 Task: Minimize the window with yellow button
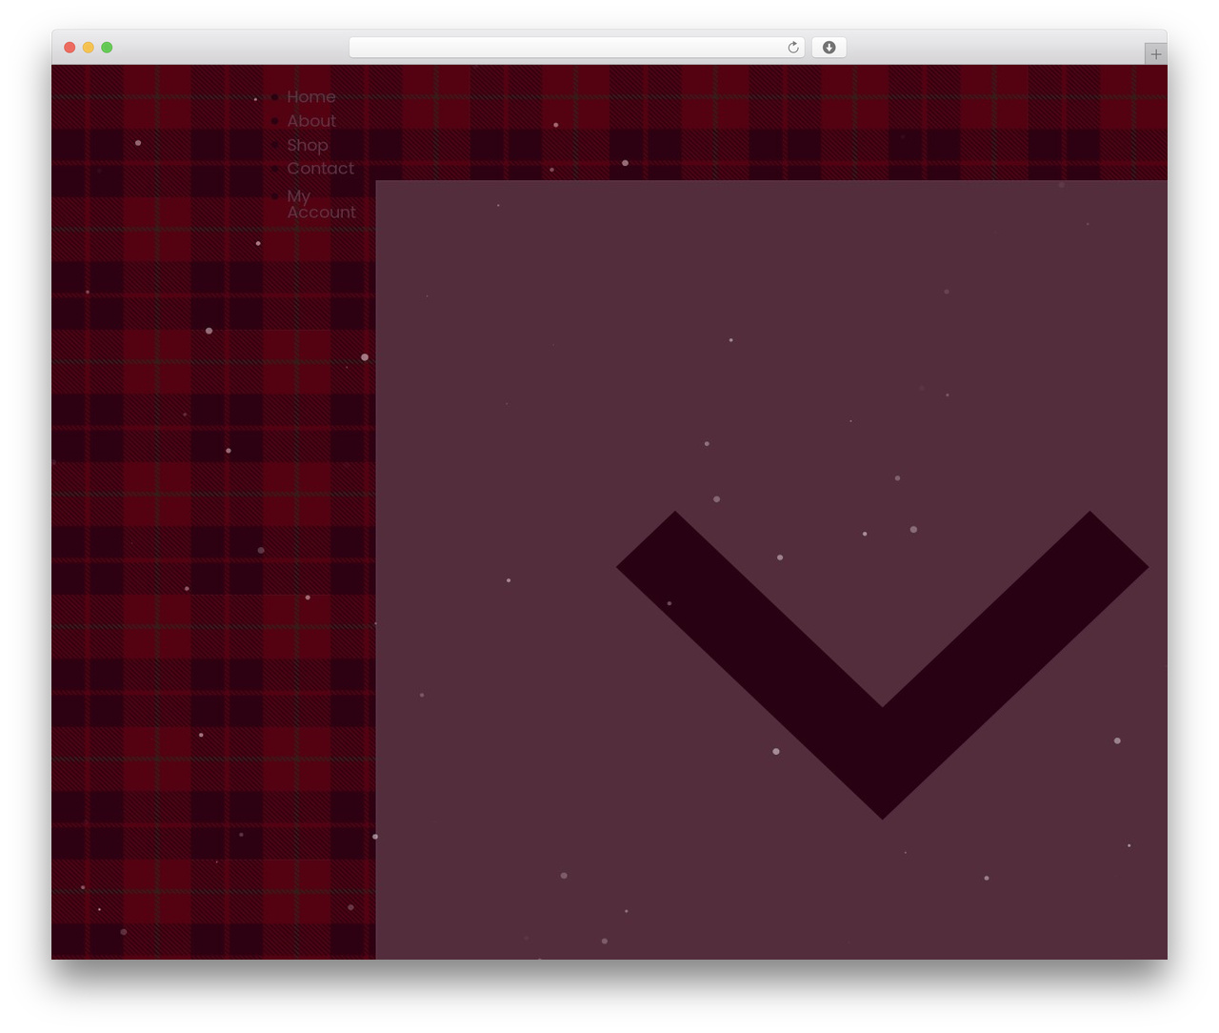coord(89,48)
